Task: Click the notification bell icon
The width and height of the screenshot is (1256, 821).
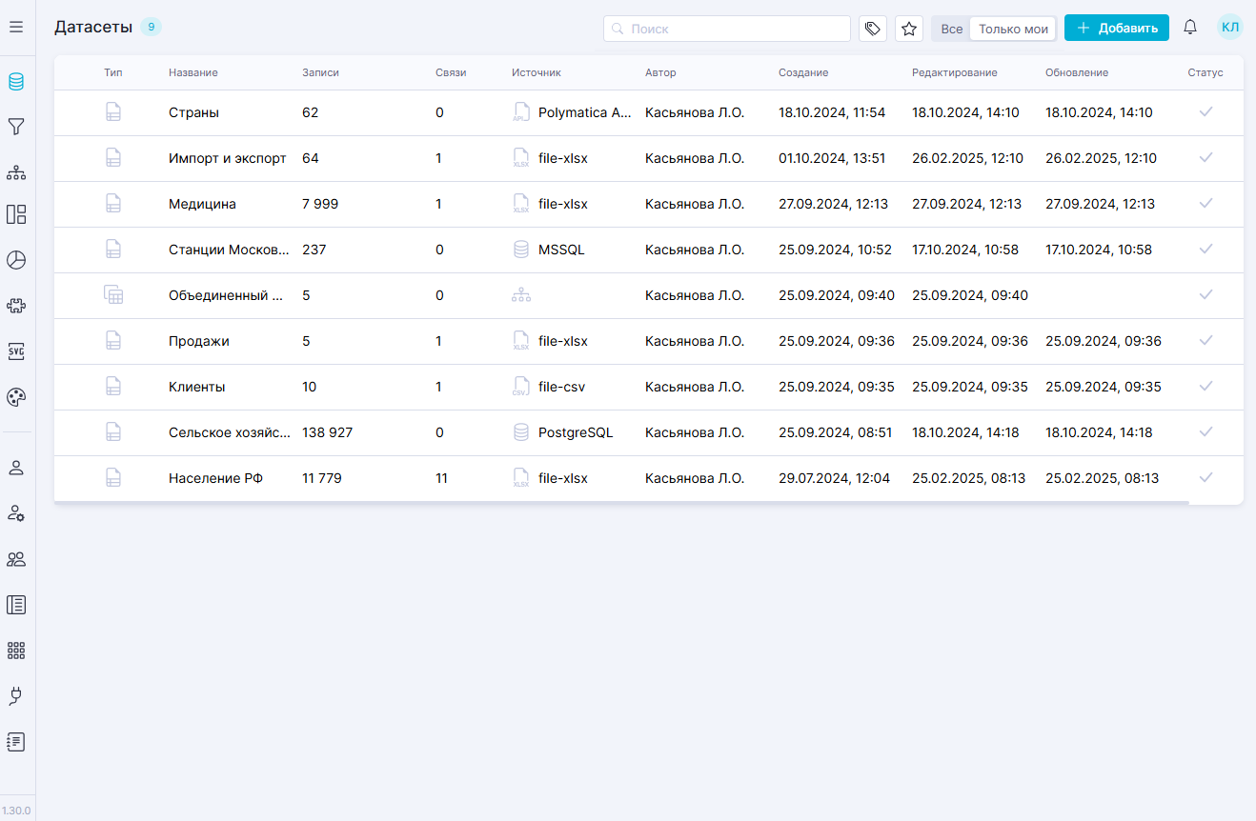Action: coord(1190,28)
